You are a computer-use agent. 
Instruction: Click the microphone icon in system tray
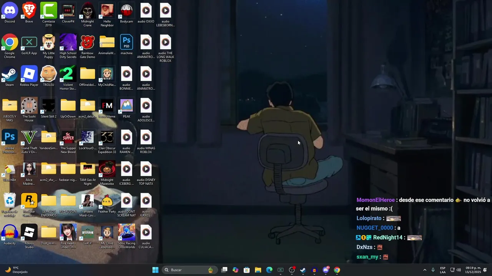[x=433, y=270]
